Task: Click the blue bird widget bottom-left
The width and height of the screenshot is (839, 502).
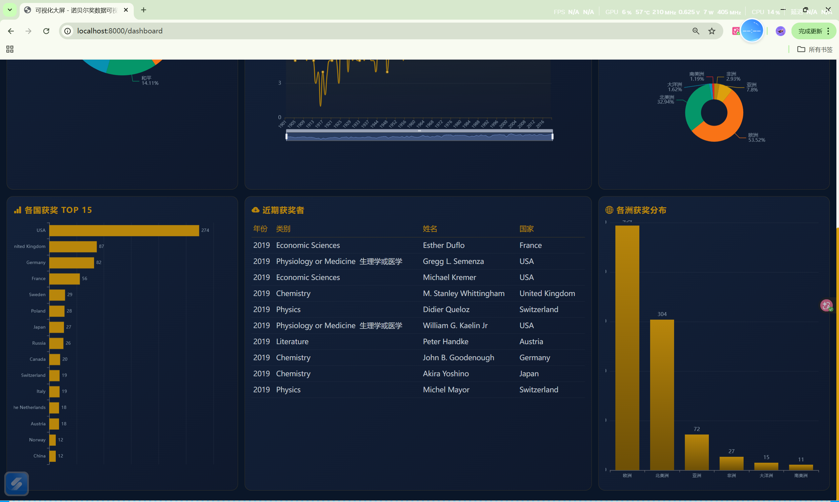Action: point(16,483)
